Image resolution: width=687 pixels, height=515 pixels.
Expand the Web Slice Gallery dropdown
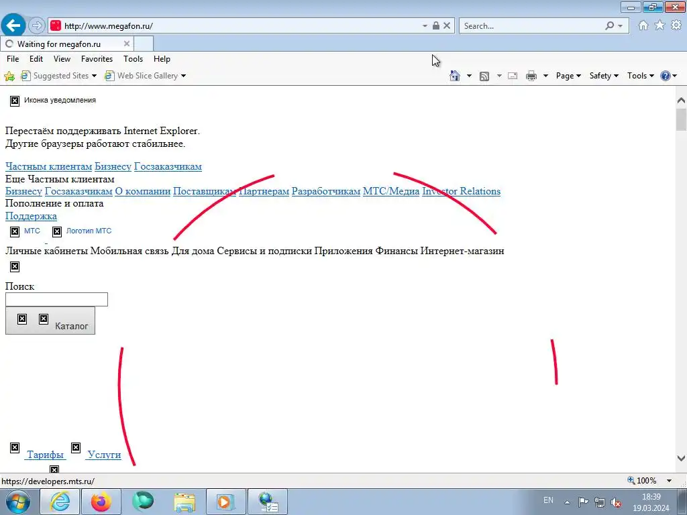[x=184, y=76]
